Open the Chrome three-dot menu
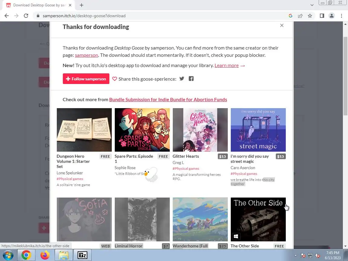The height and width of the screenshot is (261, 348). pos(341,16)
